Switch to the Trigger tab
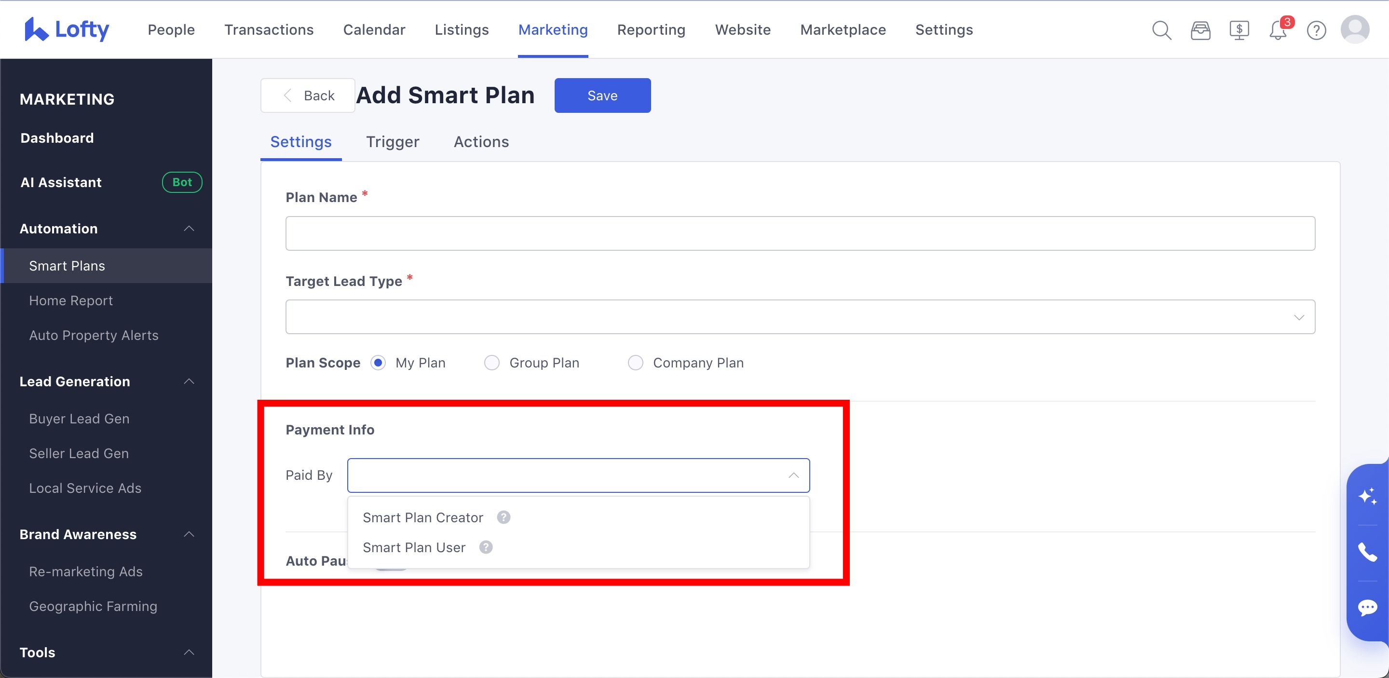Image resolution: width=1389 pixels, height=678 pixels. pos(392,142)
